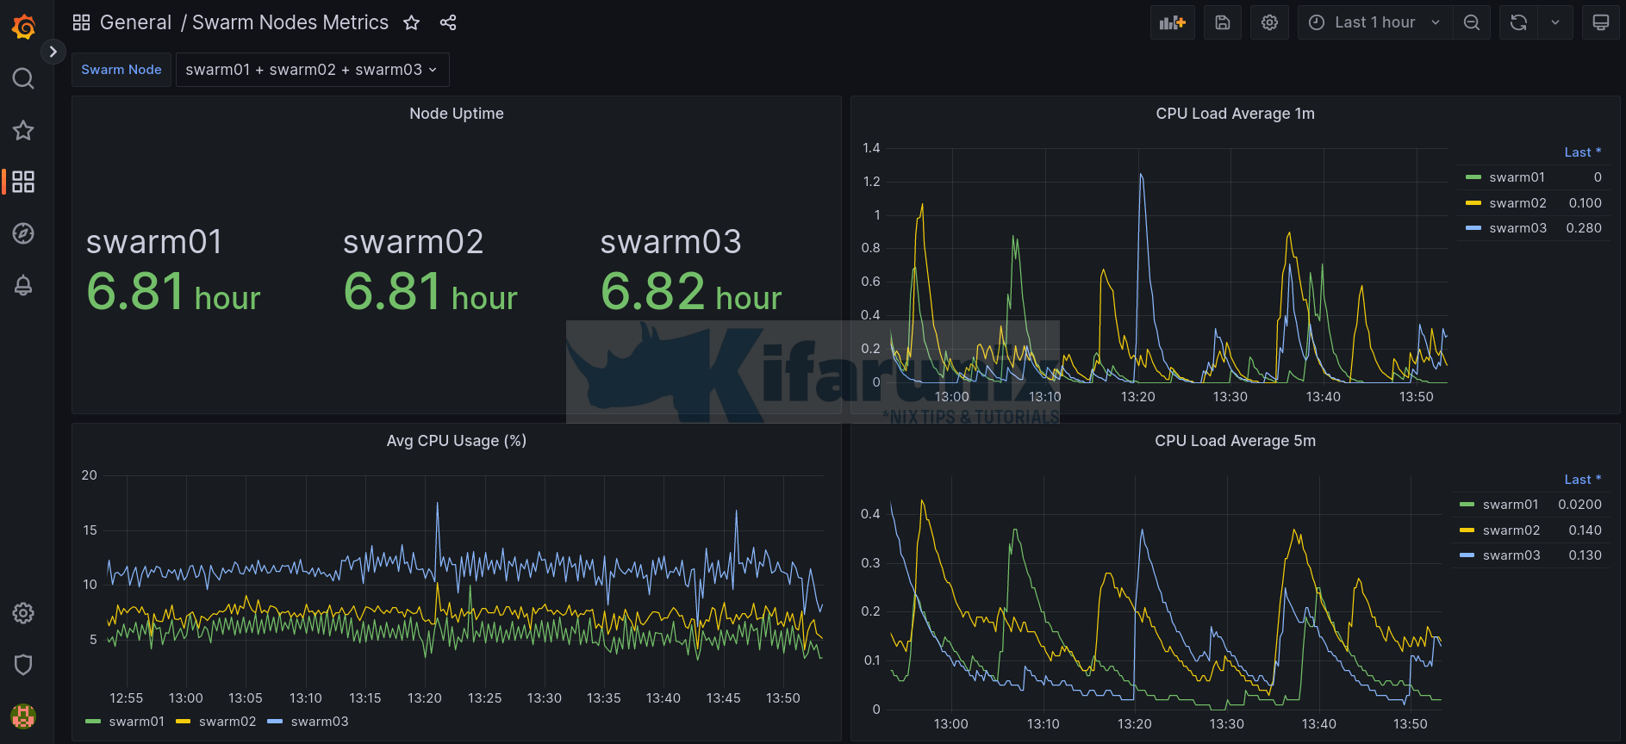Viewport: 1626px width, 744px height.
Task: Toggle swarm01 series in CPU Load 1m legend
Action: 1517,177
